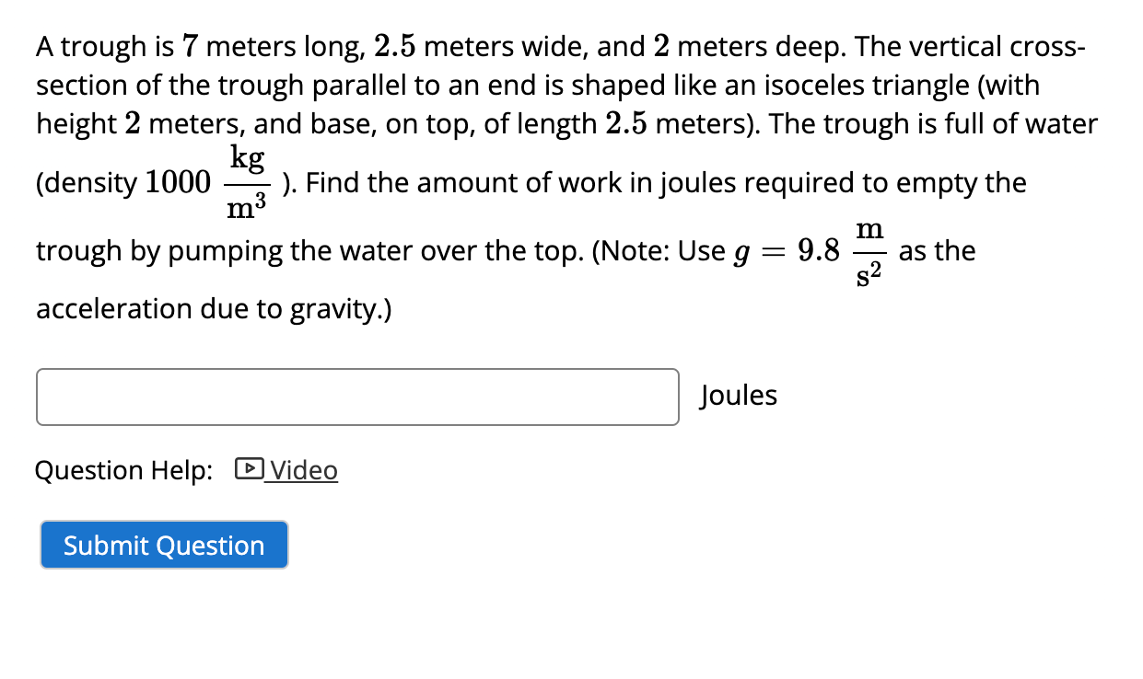Launch the tutorial via the Video link
This screenshot has height=679, width=1143.
coord(304,470)
